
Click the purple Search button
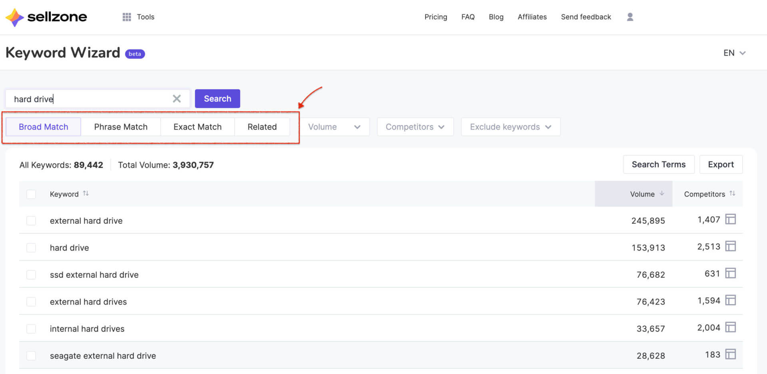[217, 99]
